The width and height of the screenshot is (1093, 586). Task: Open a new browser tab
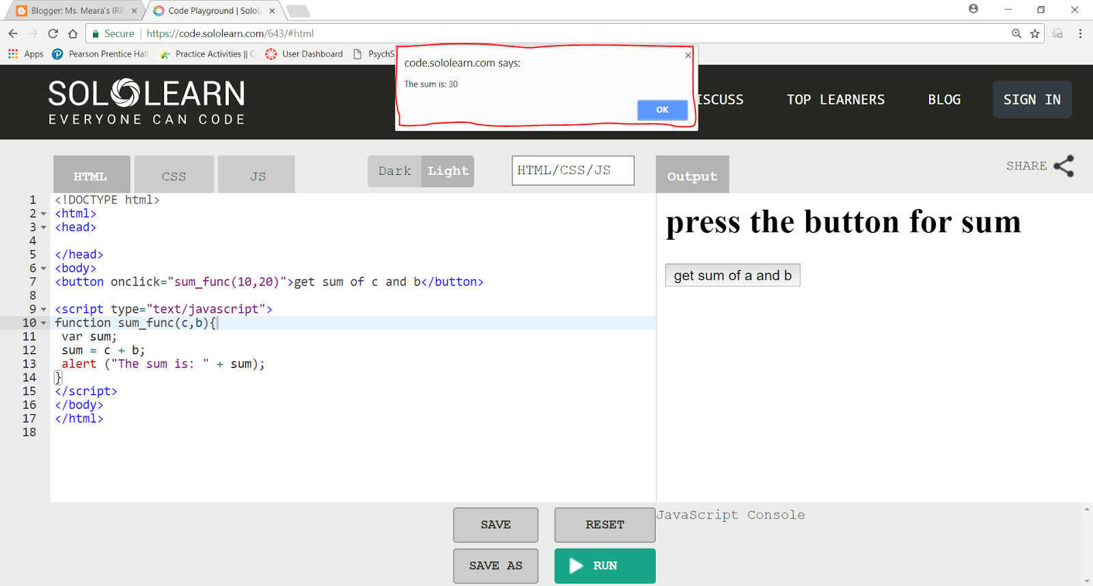tap(298, 11)
